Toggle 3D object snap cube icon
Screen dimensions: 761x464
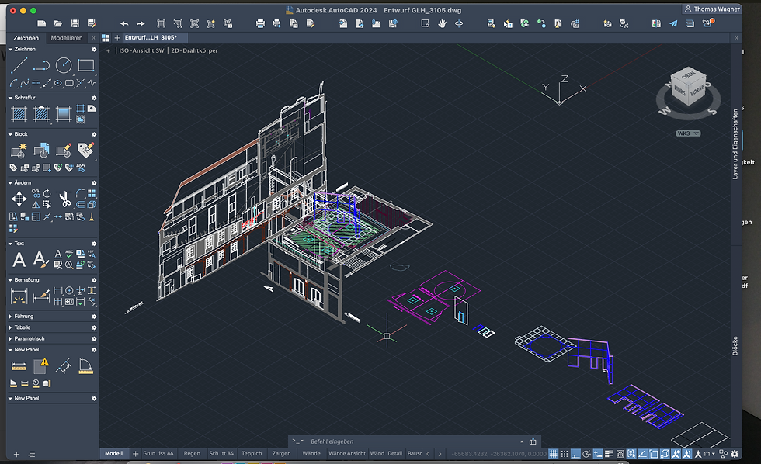pyautogui.click(x=665, y=454)
